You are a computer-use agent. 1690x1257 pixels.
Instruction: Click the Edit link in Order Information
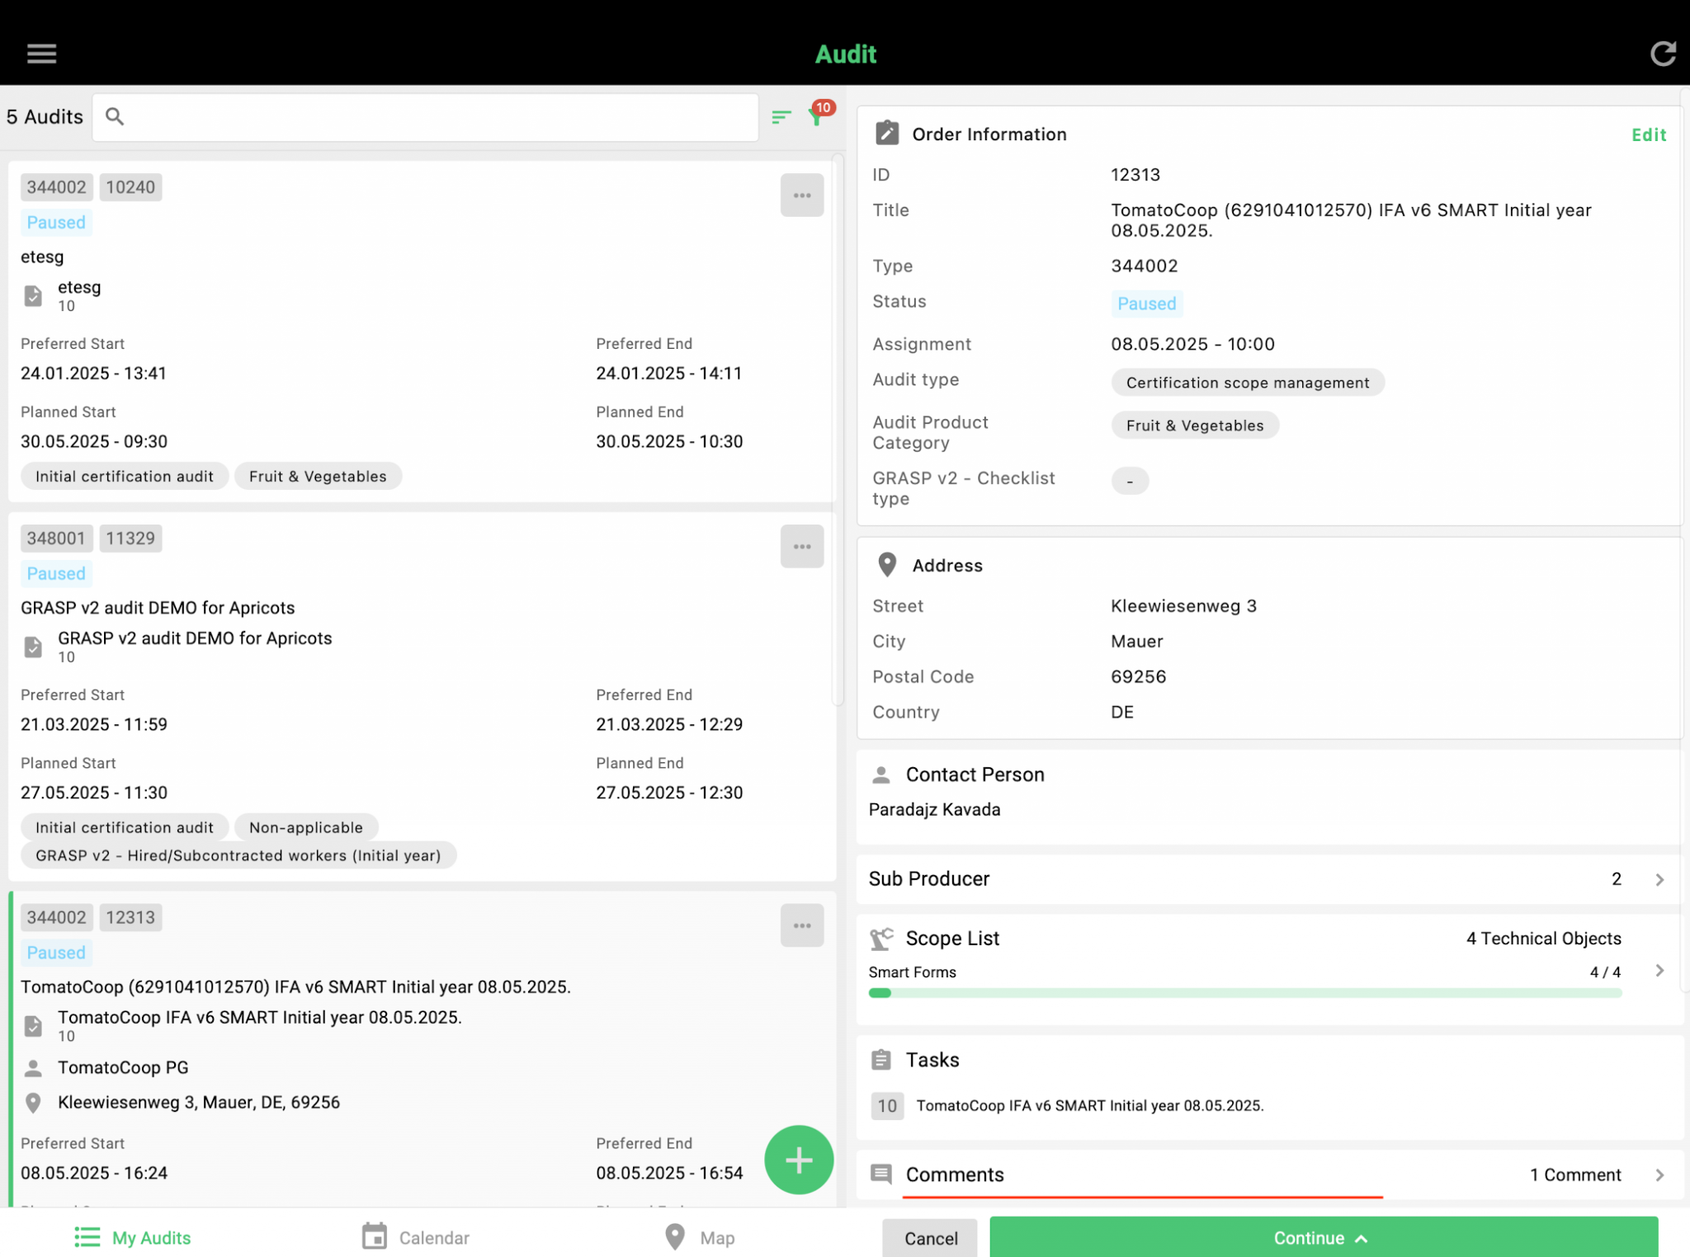tap(1648, 135)
